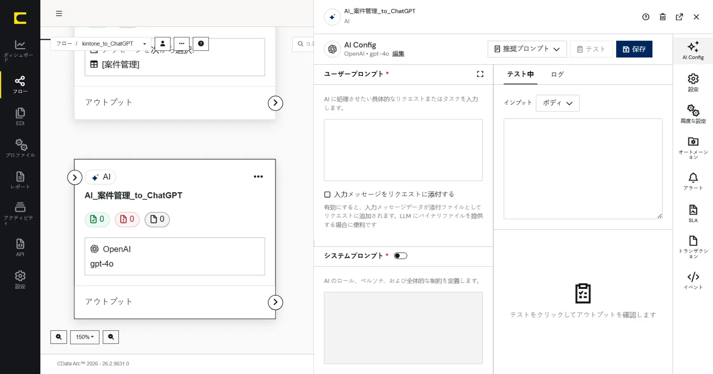Click the user icon in flow toolbar
713x374 pixels.
tap(163, 44)
